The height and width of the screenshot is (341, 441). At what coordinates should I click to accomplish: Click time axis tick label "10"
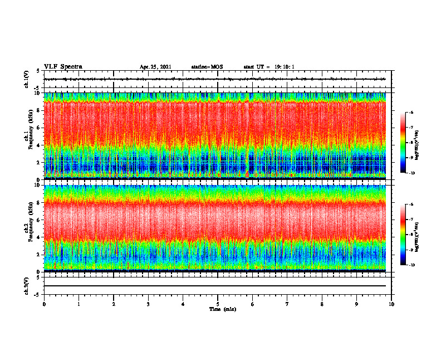(x=391, y=304)
